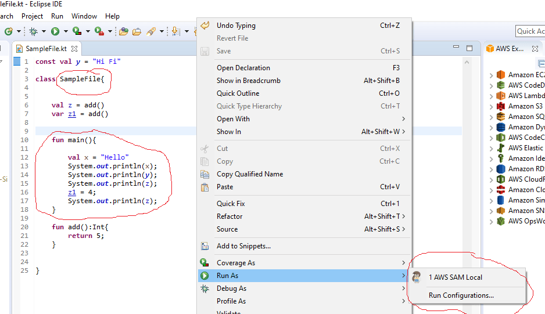Click the Kotlin file icon on SampleFile.kt tab
Image resolution: width=545 pixels, height=314 pixels.
(20, 49)
